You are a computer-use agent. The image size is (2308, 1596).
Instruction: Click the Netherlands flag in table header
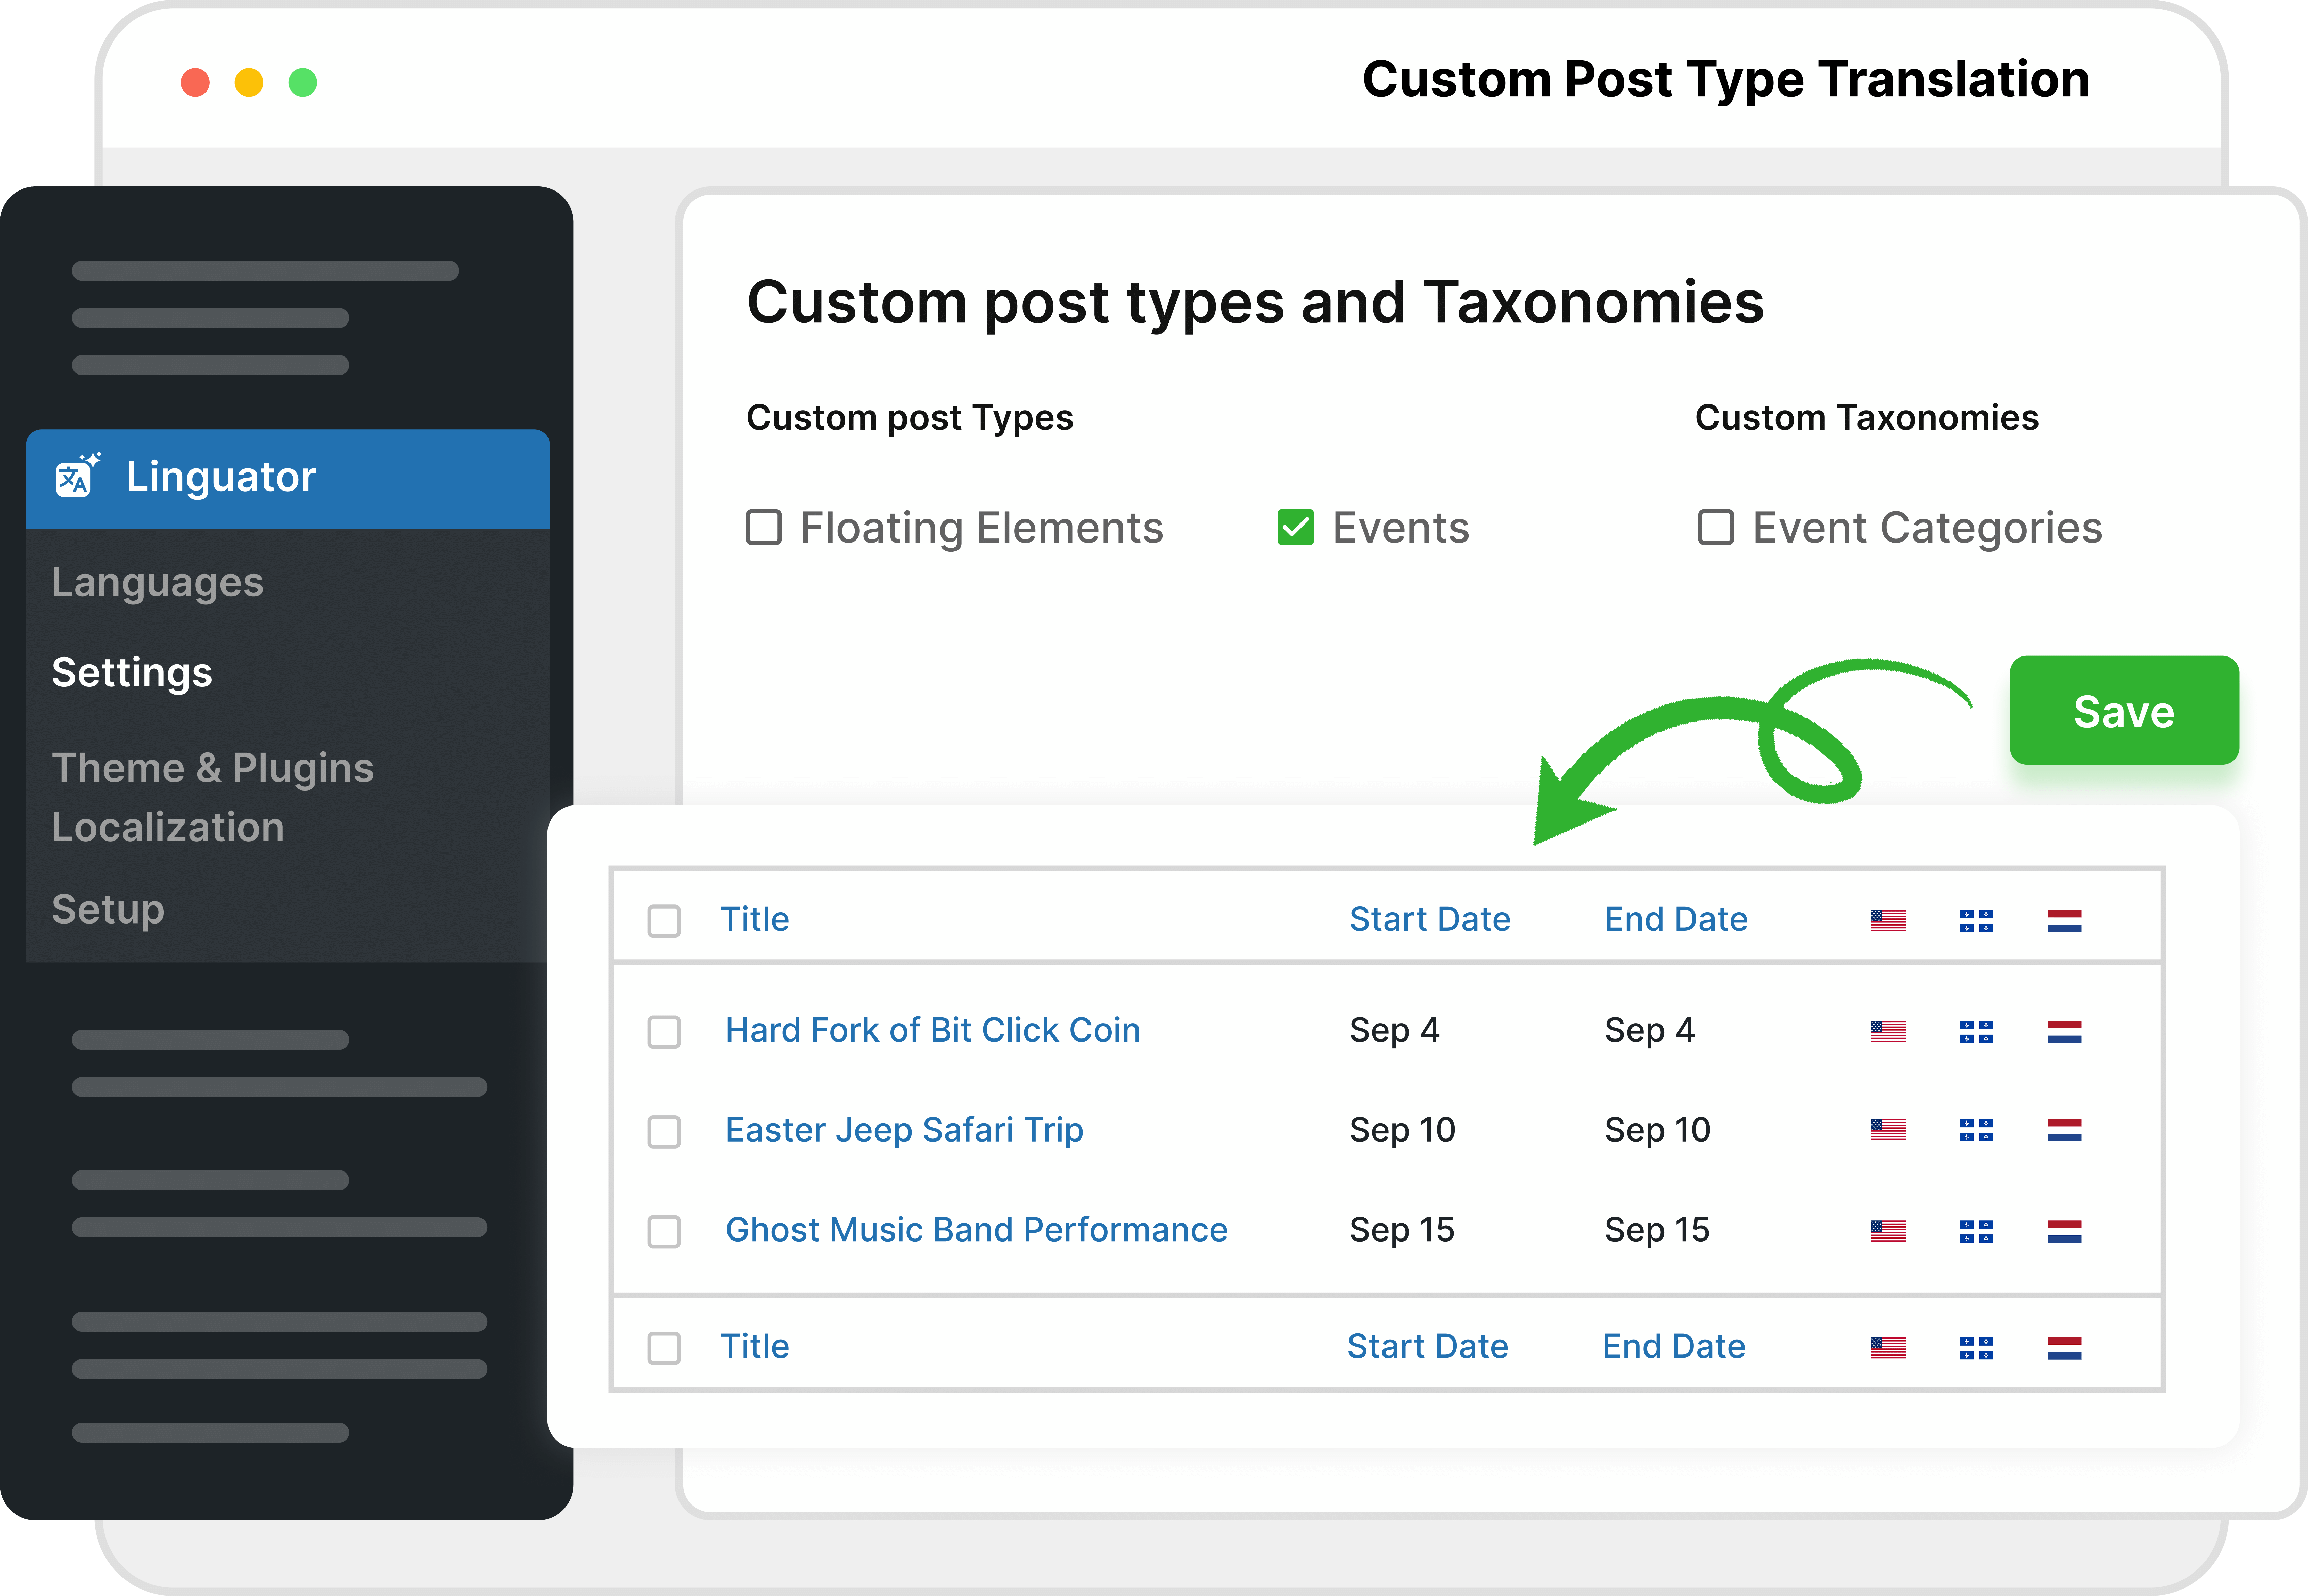(2064, 920)
